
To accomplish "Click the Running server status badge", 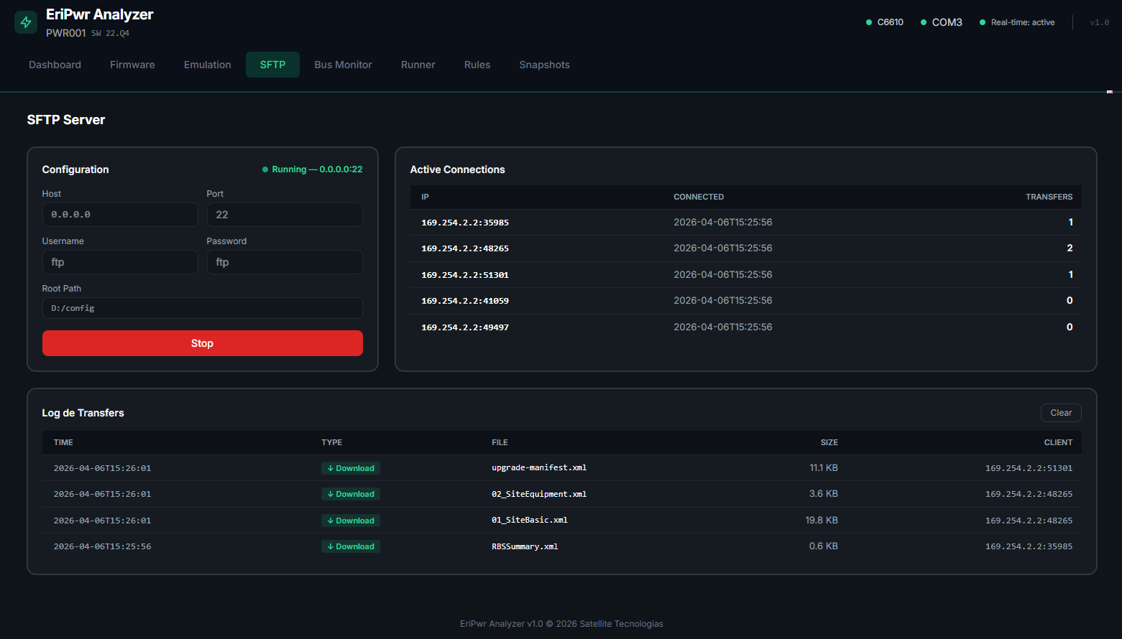I will tap(313, 169).
